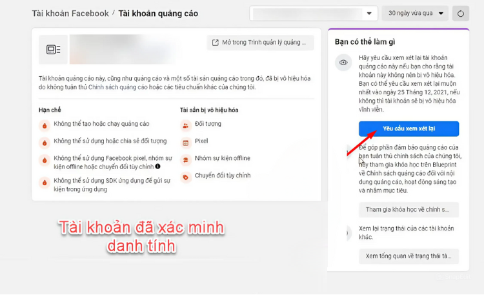Select "Tài khoản quảng cáo" breadcrumb title

(158, 14)
